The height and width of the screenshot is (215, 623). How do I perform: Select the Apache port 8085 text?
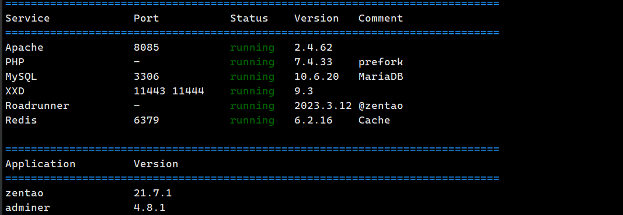(146, 48)
